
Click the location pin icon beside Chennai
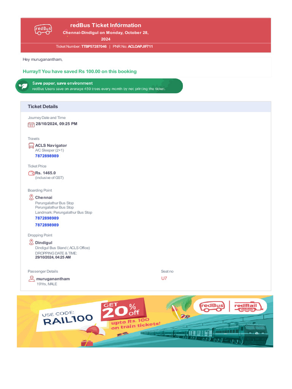[x=31, y=197]
